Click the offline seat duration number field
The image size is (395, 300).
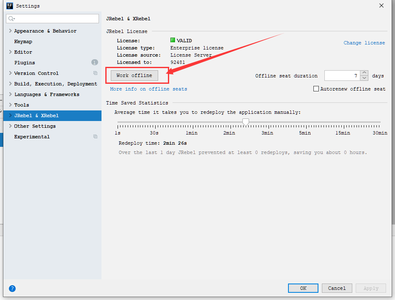tap(342, 76)
